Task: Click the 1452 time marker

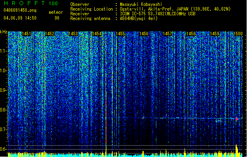Action: [x=50, y=34]
